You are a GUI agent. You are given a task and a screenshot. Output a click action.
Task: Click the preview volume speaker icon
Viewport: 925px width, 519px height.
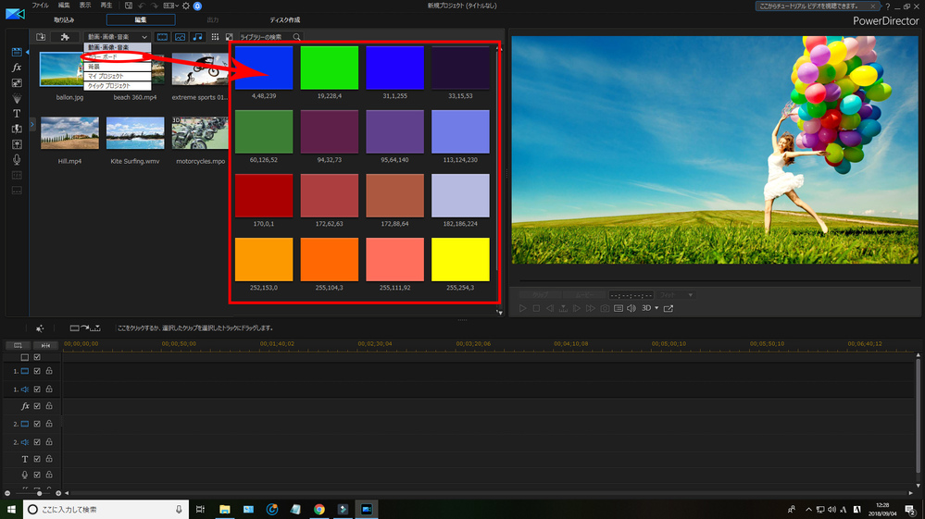[x=631, y=308]
